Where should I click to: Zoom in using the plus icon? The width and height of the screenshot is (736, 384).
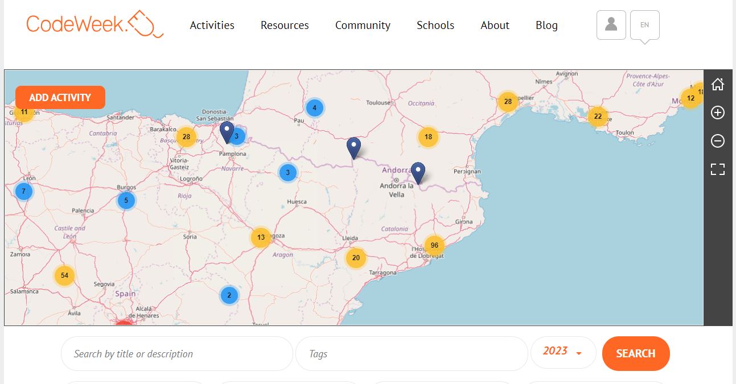pyautogui.click(x=718, y=112)
